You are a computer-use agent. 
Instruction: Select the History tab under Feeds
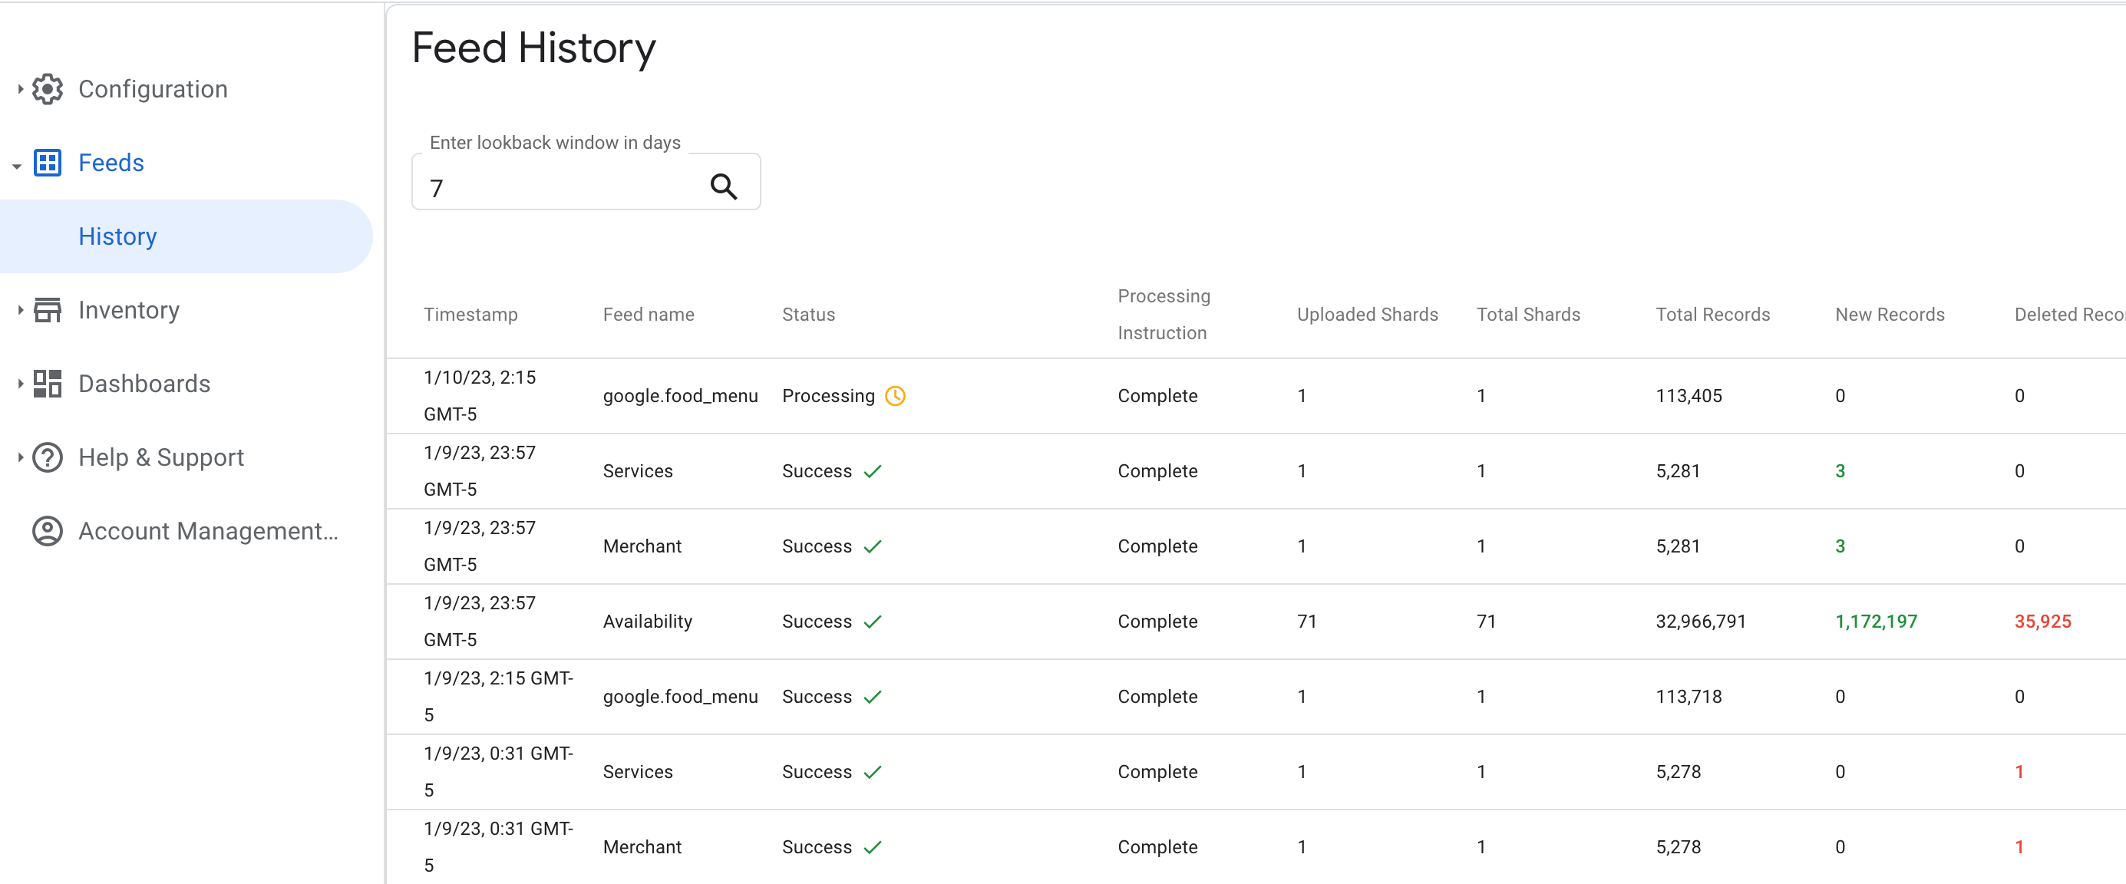[x=119, y=236]
